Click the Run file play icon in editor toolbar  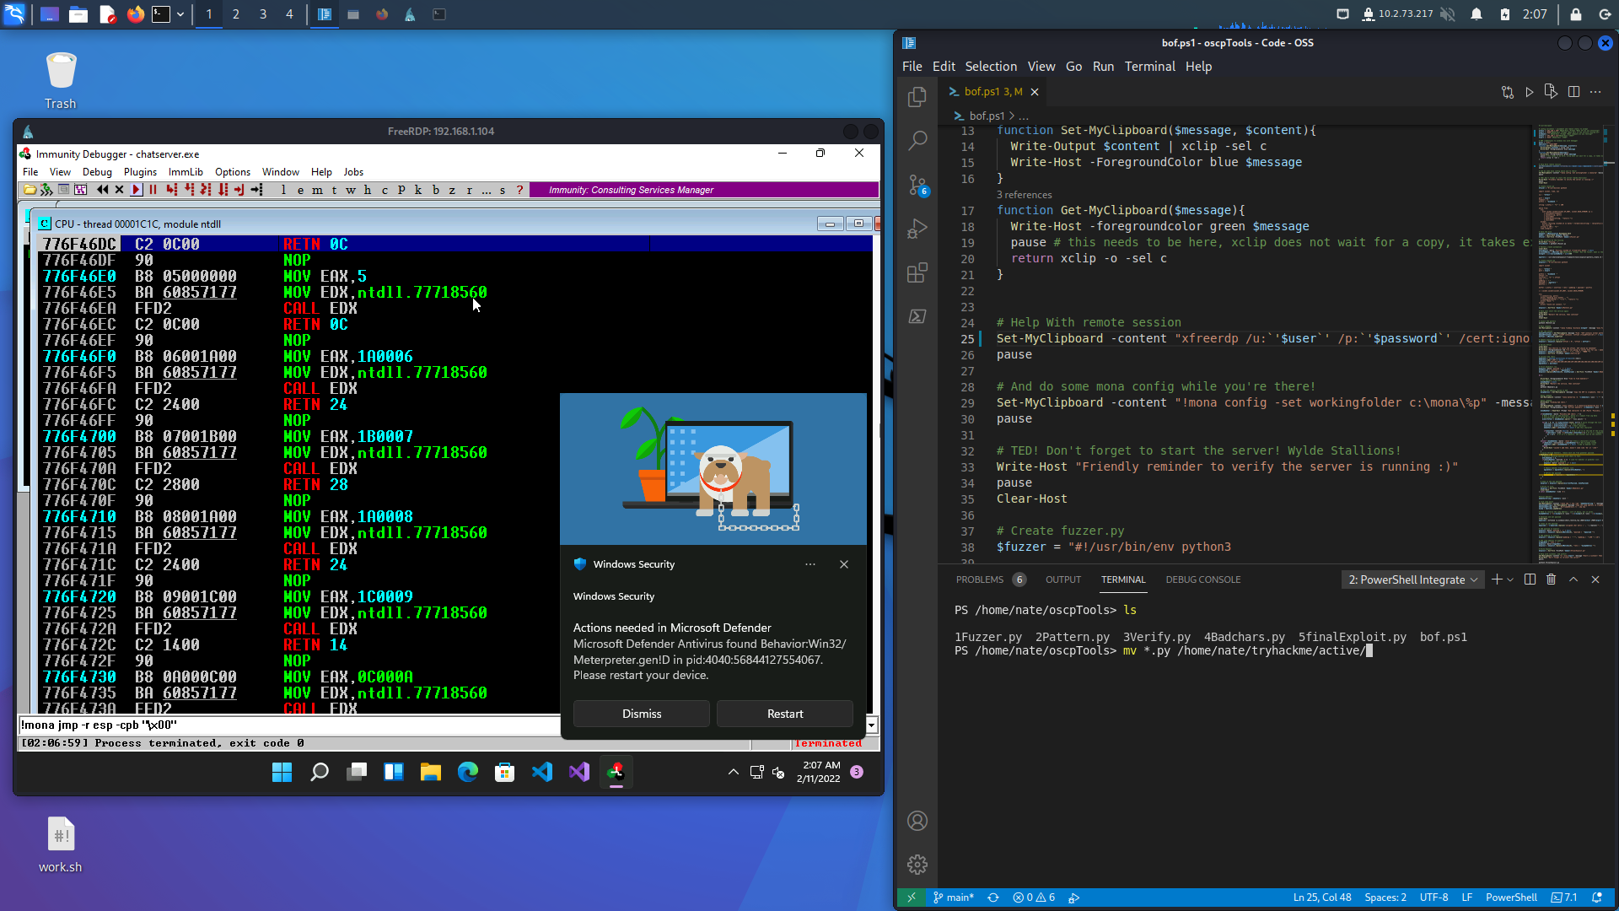[x=1530, y=92]
